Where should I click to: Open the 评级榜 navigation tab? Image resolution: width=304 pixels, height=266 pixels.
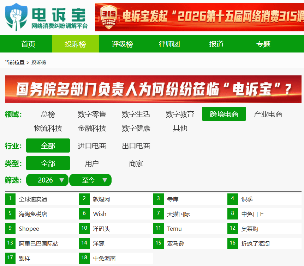pyautogui.click(x=122, y=44)
